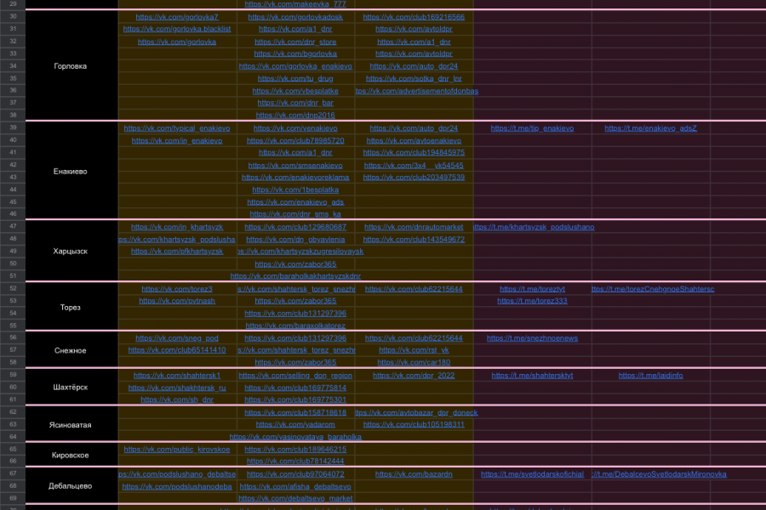Open the vk.com/1besplatka link

tap(295, 190)
